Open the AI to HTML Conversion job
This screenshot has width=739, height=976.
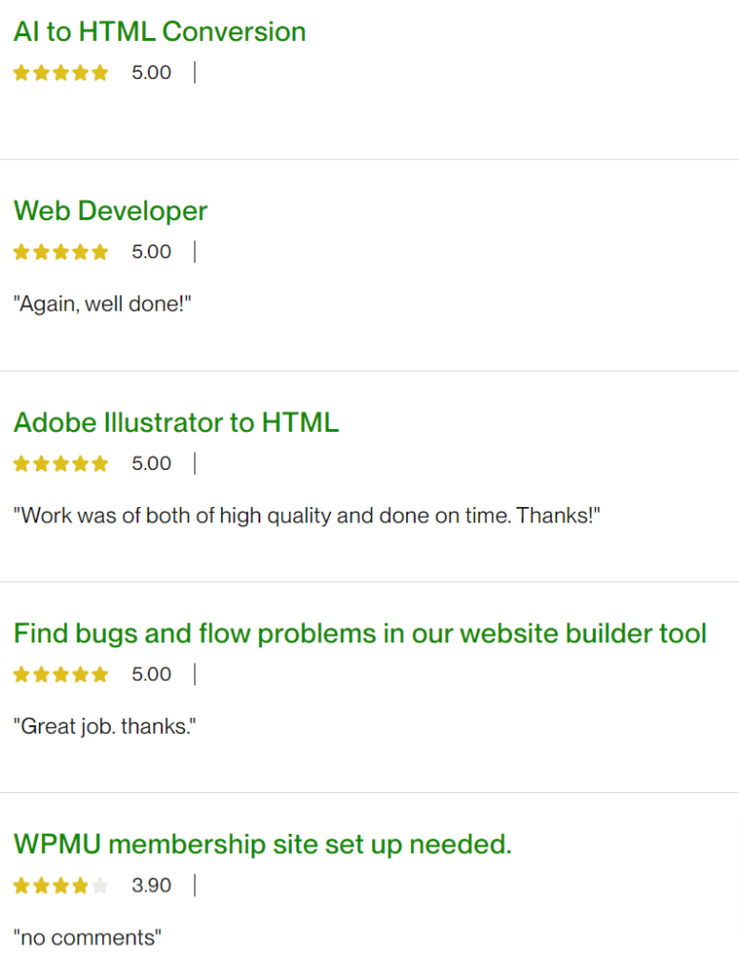[x=159, y=31]
